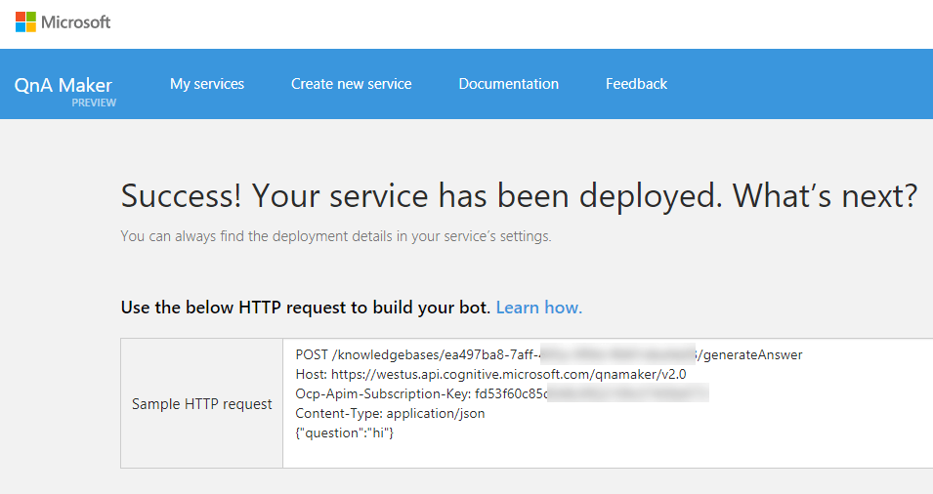Follow the Learn how link
The height and width of the screenshot is (494, 933).
538,308
